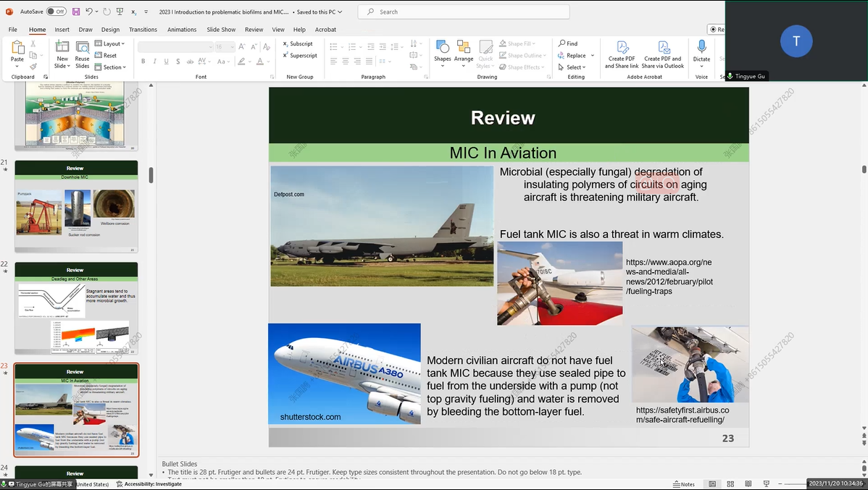Image resolution: width=868 pixels, height=490 pixels.
Task: Click the Reuse Slides icon
Action: pyautogui.click(x=82, y=51)
